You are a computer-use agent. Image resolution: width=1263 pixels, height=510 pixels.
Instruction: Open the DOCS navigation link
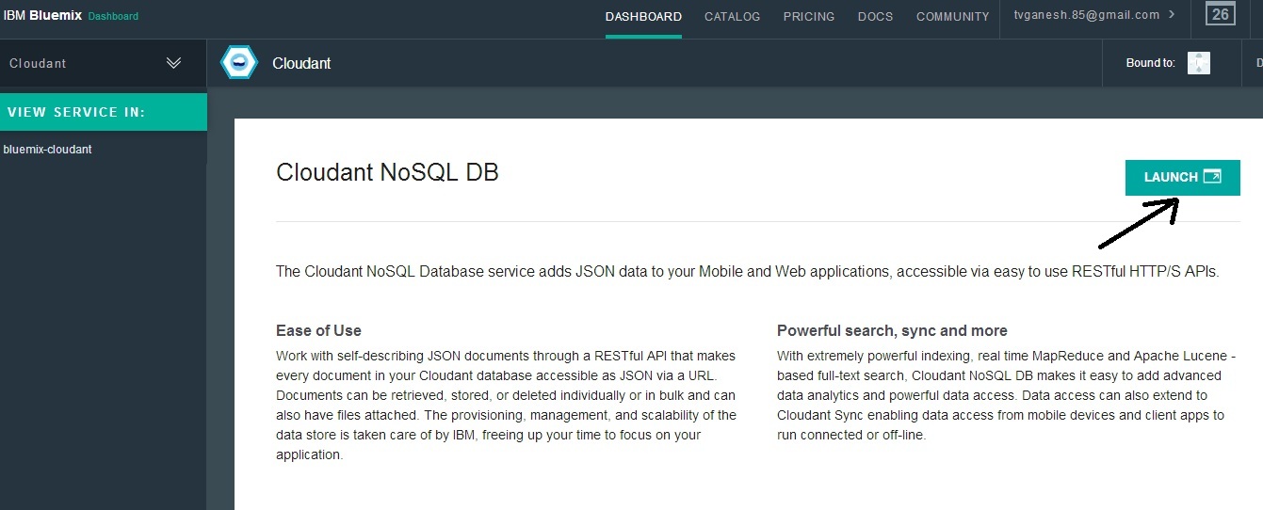[x=875, y=16]
